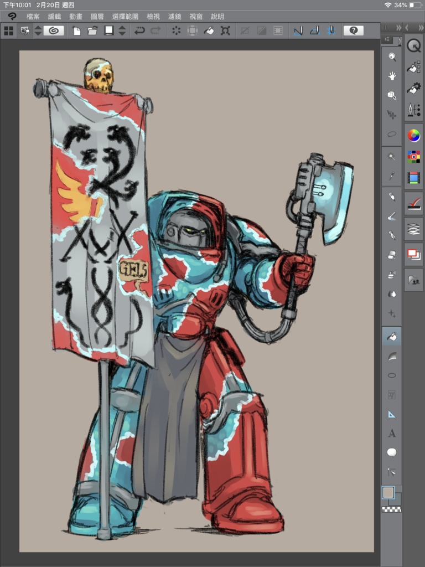Undo the last action

139,31
